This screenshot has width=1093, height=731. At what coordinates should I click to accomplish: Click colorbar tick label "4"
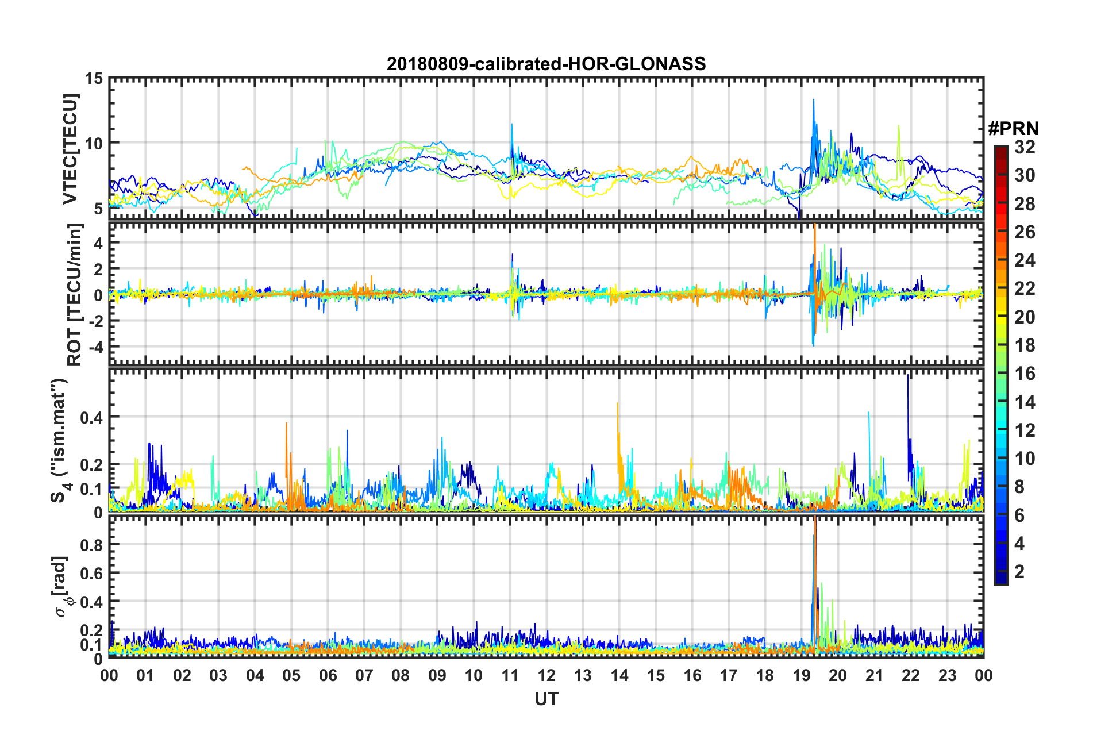1019,543
